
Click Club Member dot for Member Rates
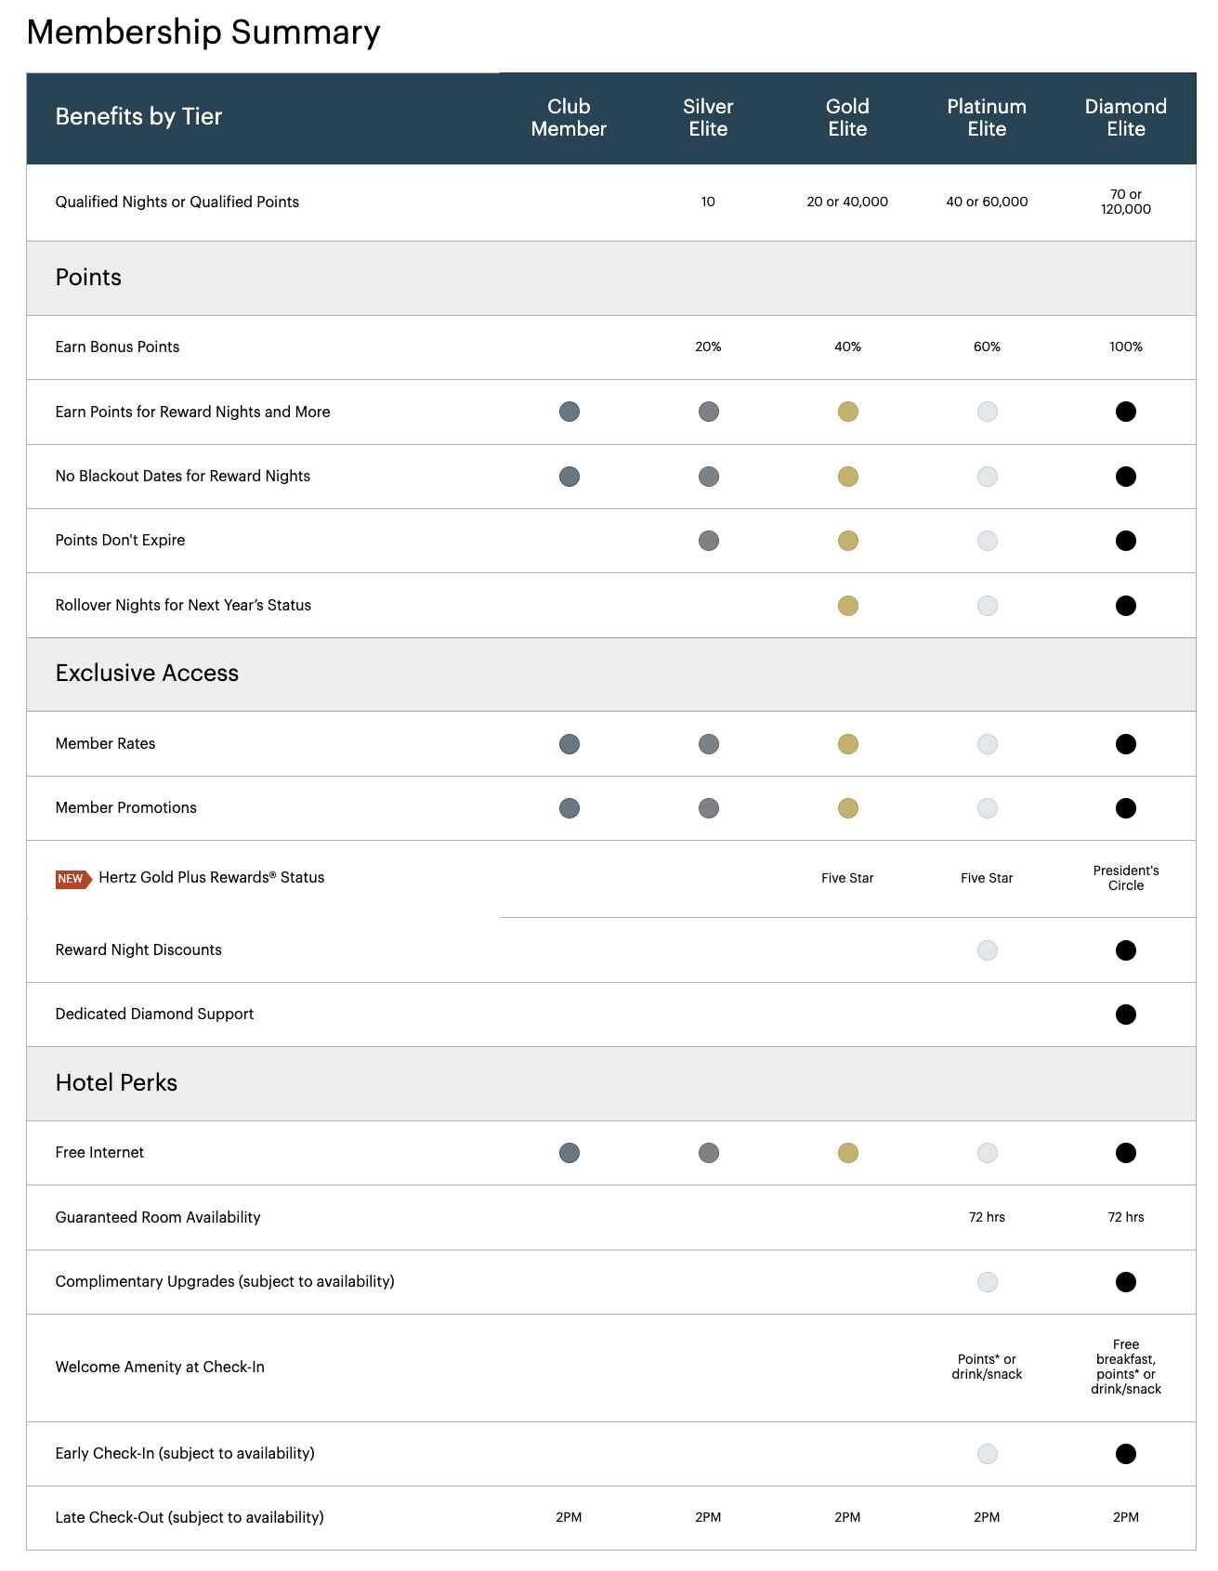(570, 744)
